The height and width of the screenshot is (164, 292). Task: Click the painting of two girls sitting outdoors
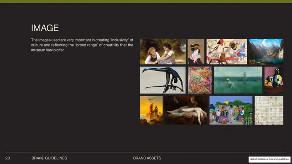click(163, 51)
